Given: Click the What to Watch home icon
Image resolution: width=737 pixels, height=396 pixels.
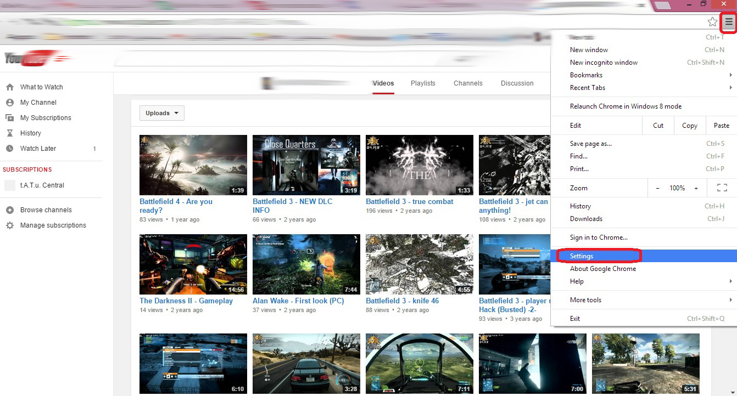Looking at the screenshot, I should tap(9, 87).
